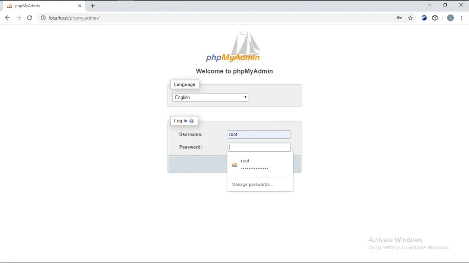
Task: Select the phpMyAdmin browser tab
Action: pyautogui.click(x=44, y=6)
